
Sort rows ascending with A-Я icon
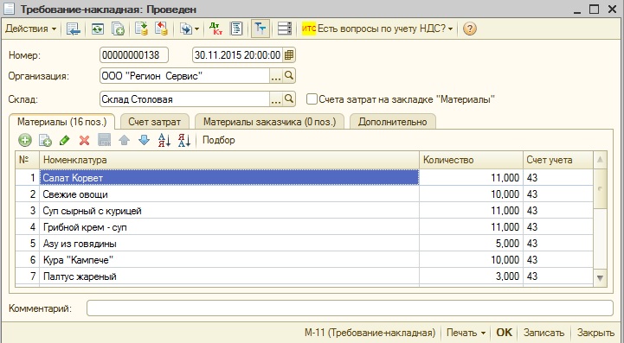(164, 140)
